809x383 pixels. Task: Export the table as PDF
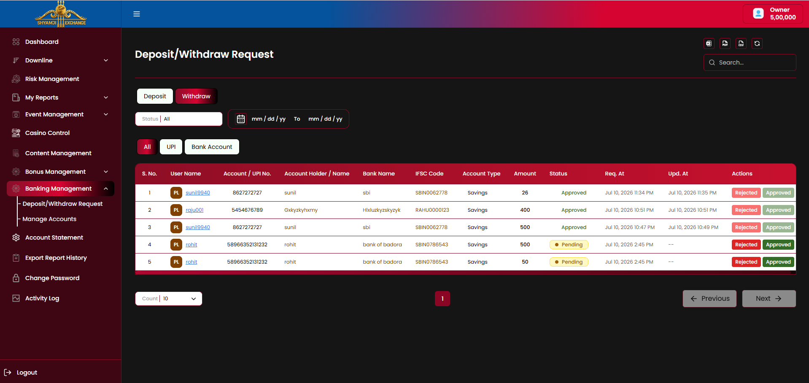click(725, 43)
